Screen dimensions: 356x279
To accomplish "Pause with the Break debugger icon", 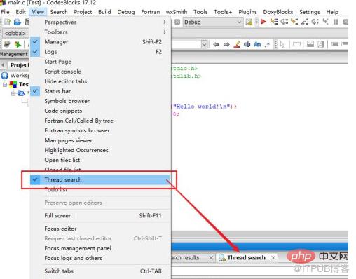I will pyautogui.click(x=336, y=22).
